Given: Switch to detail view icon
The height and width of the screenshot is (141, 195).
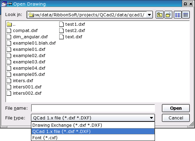Looking at the screenshot, I should 186,15.
